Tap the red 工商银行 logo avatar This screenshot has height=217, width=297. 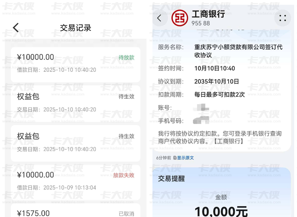tap(180, 18)
